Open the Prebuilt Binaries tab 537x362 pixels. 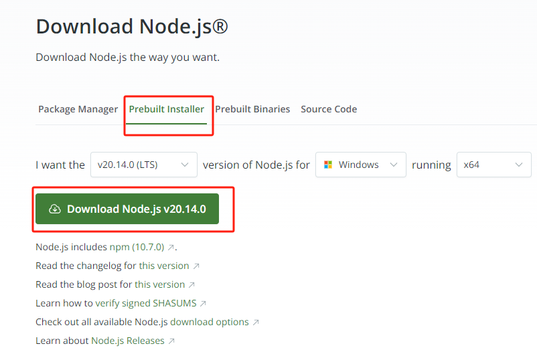[x=252, y=109]
